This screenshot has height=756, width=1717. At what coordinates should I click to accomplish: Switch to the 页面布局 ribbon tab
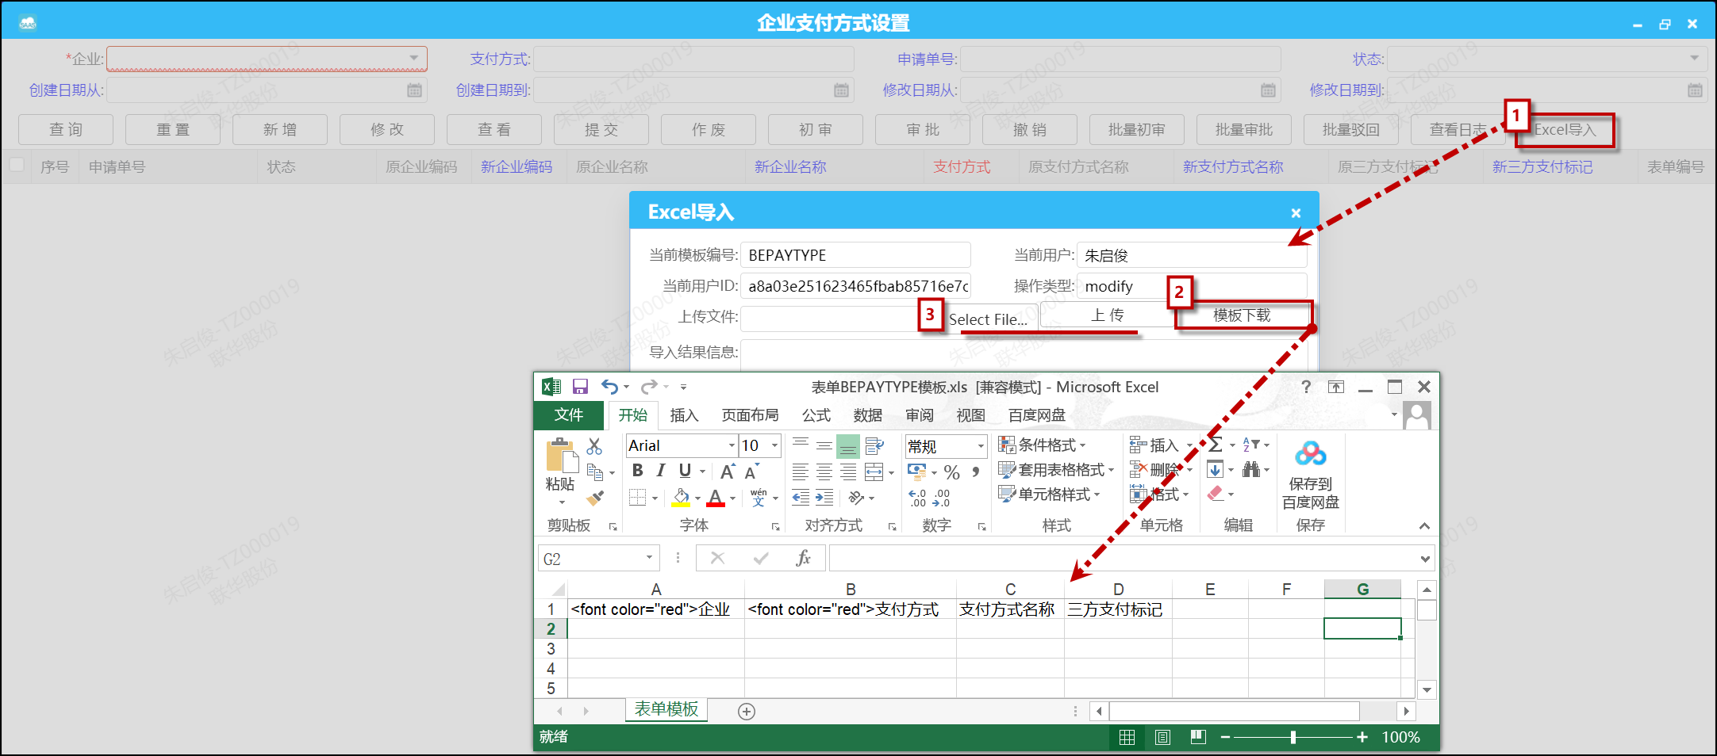pos(750,415)
